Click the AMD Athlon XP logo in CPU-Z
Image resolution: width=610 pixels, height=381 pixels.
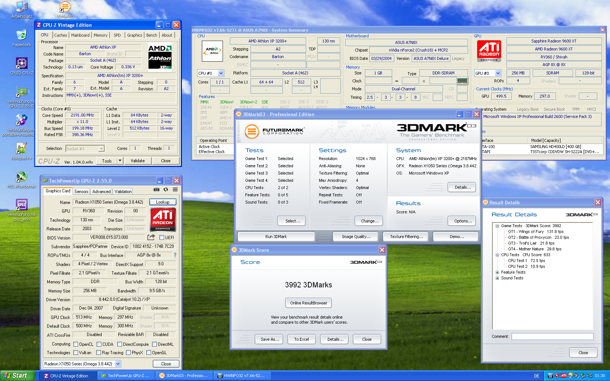click(x=160, y=57)
